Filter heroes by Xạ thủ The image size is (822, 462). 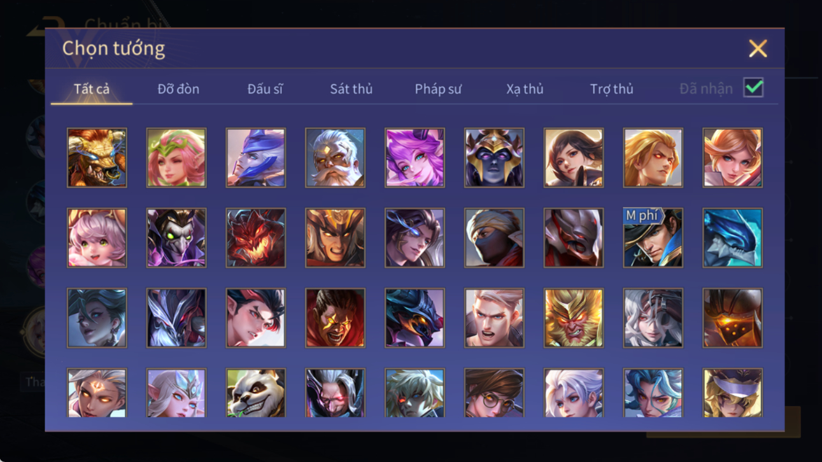coord(525,89)
